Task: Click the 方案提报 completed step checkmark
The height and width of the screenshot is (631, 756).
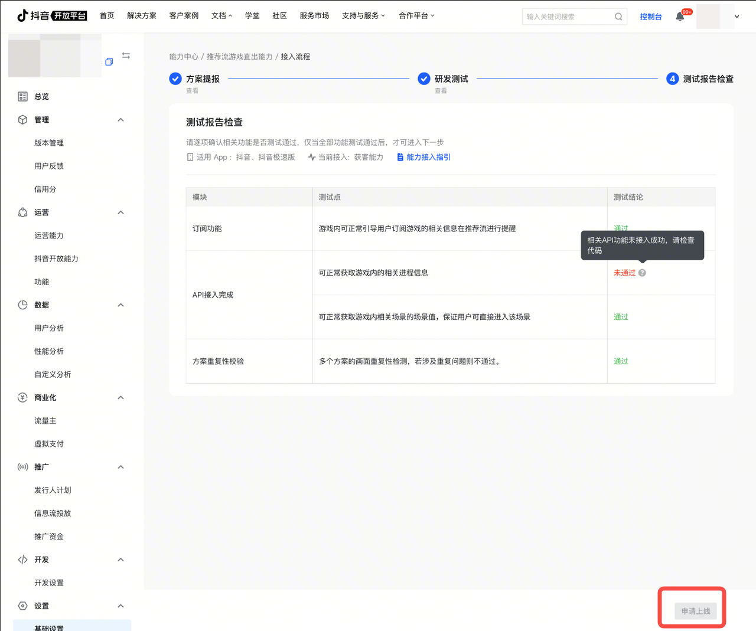Action: click(175, 79)
